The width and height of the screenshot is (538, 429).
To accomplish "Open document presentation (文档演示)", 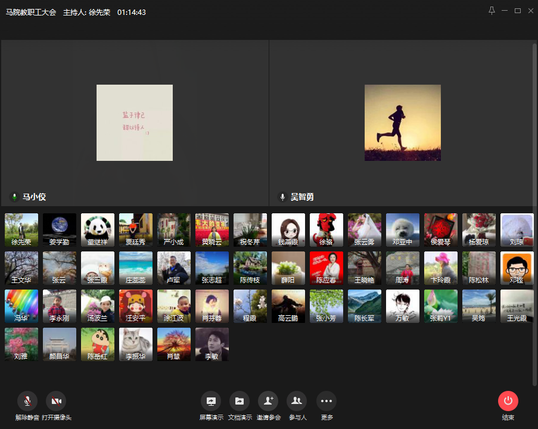I will tap(240, 400).
